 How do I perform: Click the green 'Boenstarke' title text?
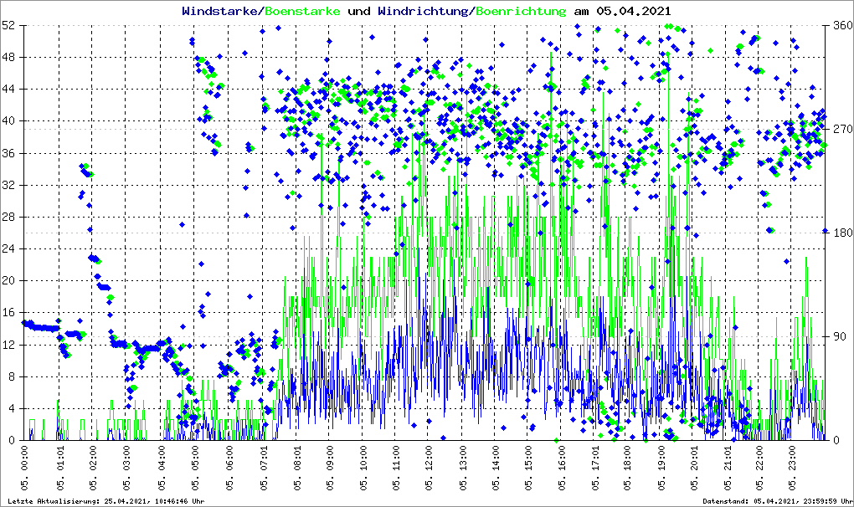[x=302, y=11]
